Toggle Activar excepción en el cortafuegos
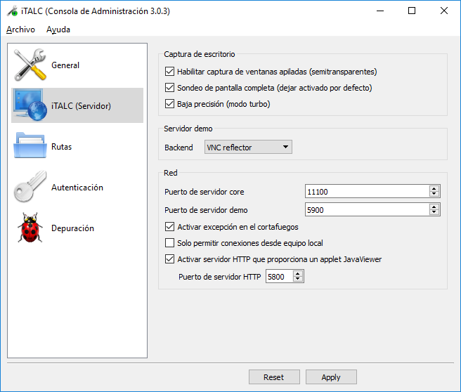 [x=169, y=227]
